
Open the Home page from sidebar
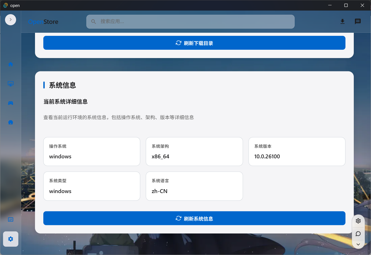[x=11, y=64]
